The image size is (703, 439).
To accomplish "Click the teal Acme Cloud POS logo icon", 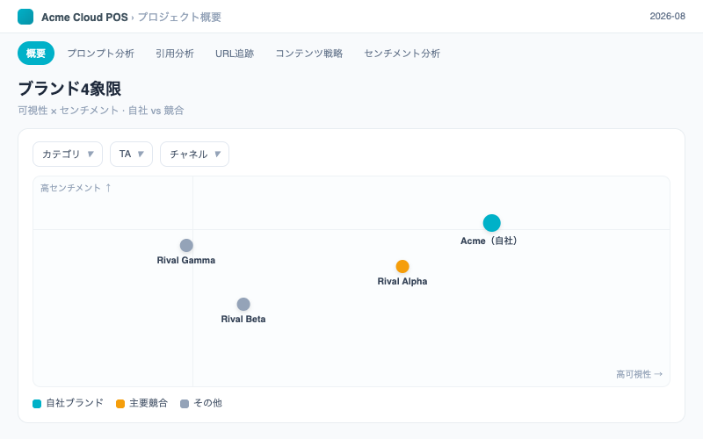I will click(x=25, y=17).
